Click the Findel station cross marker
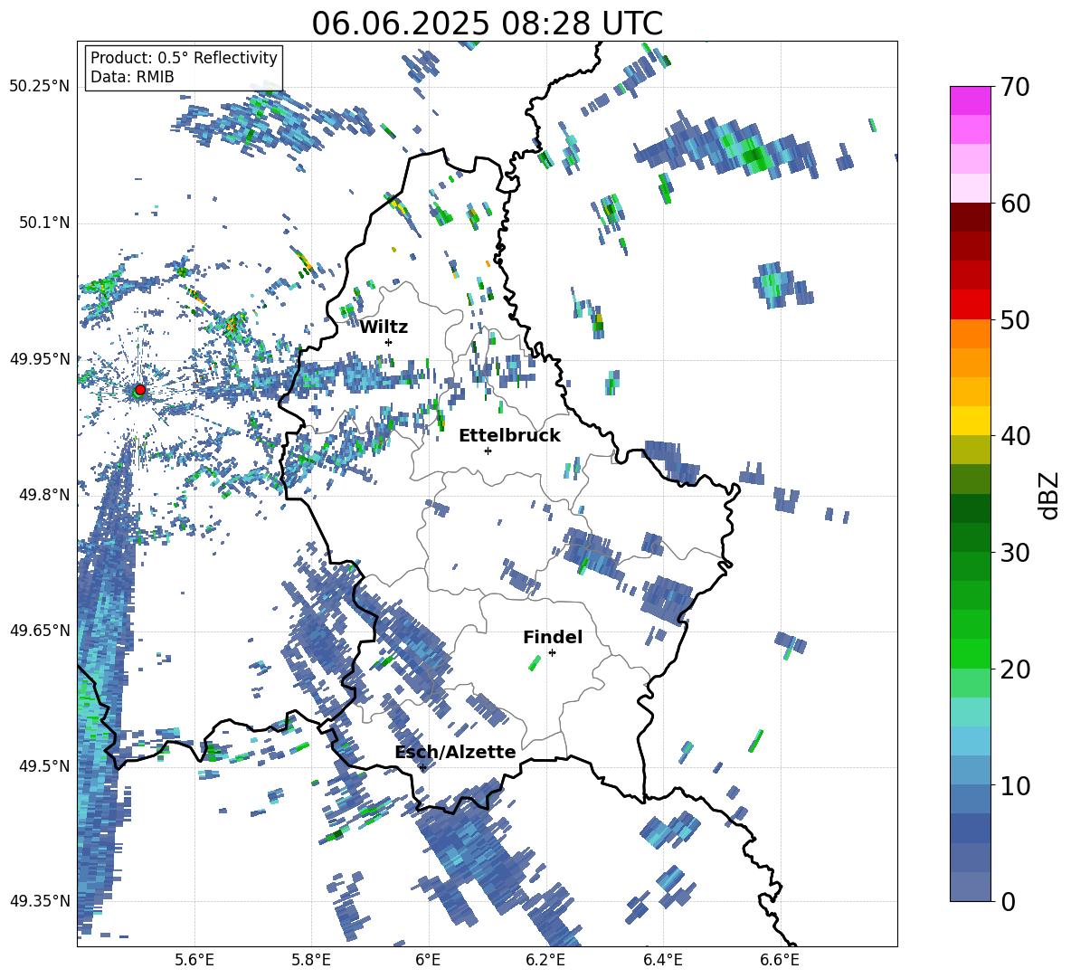Image resolution: width=1071 pixels, height=978 pixels. coord(552,653)
